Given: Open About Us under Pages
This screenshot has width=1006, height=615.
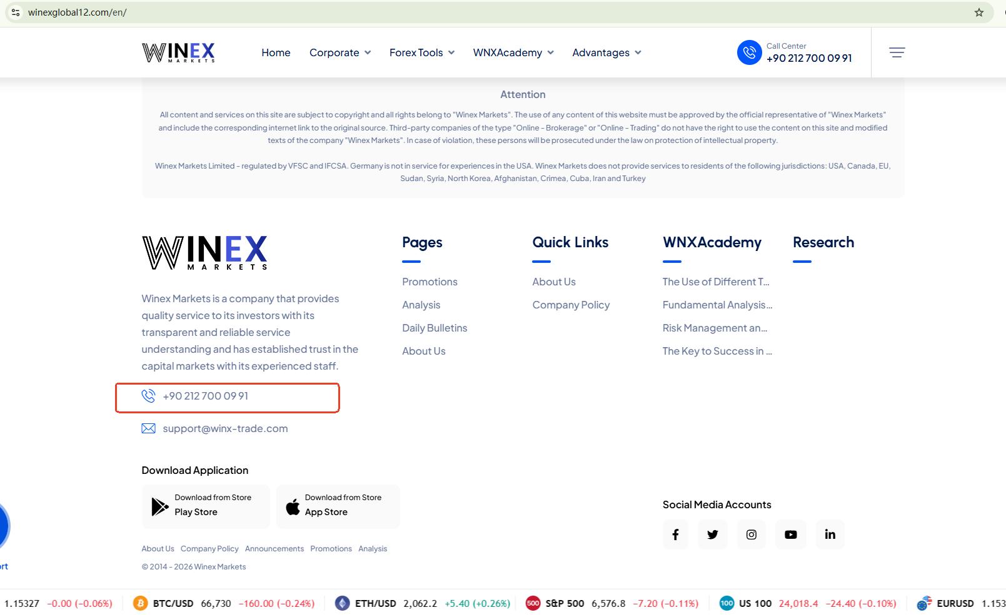Looking at the screenshot, I should point(424,351).
